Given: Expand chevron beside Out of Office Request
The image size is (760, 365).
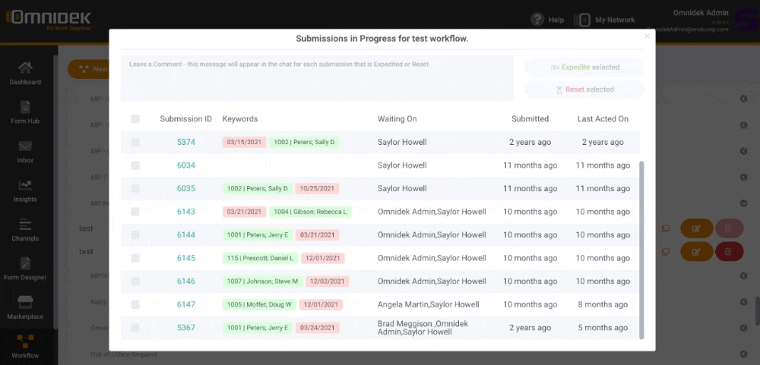Looking at the screenshot, I should click(743, 354).
